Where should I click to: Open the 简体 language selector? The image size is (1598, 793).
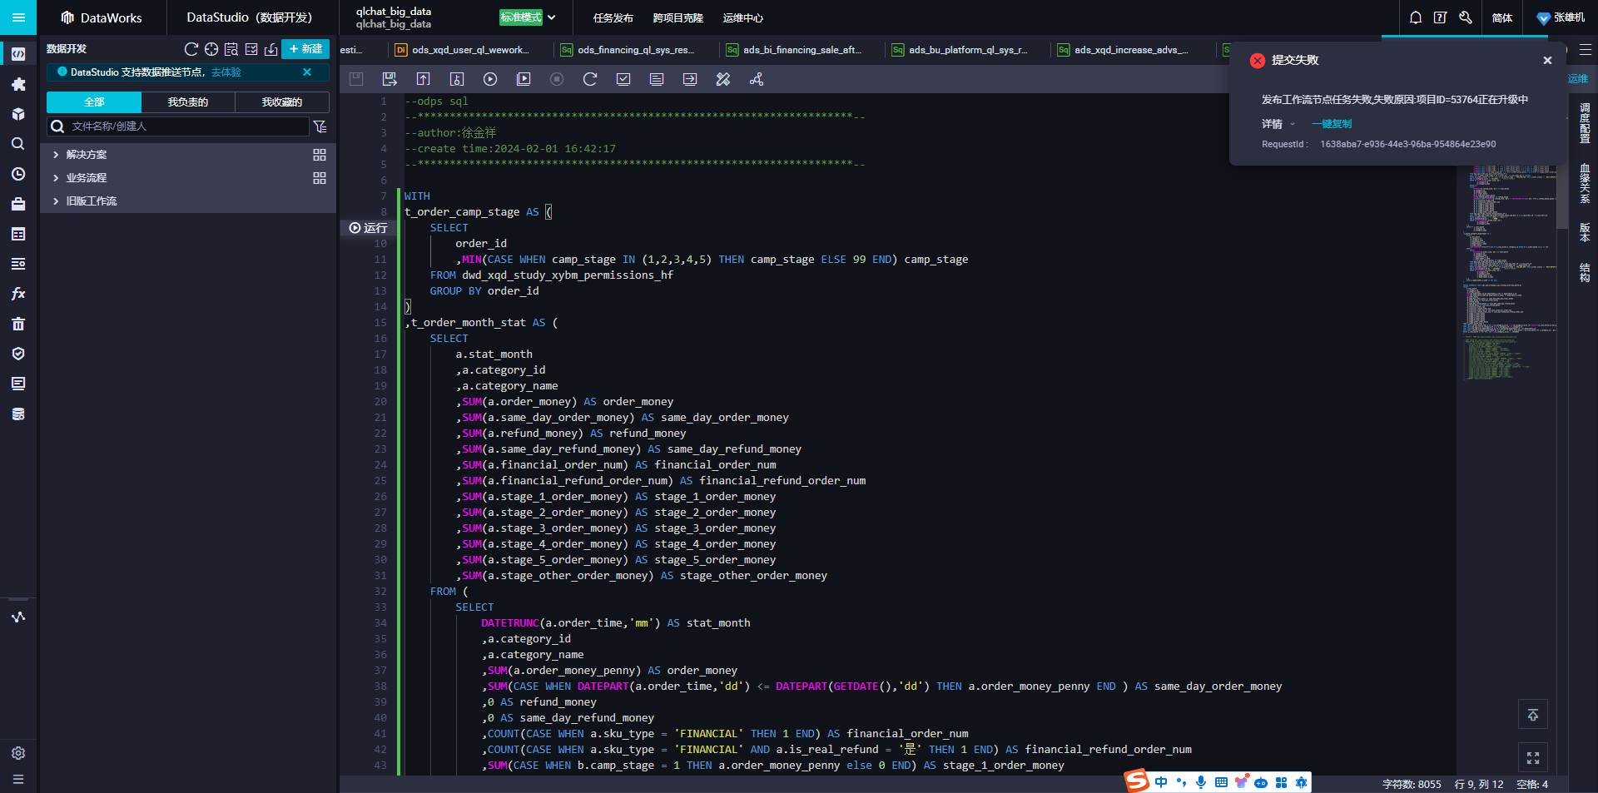(1502, 17)
